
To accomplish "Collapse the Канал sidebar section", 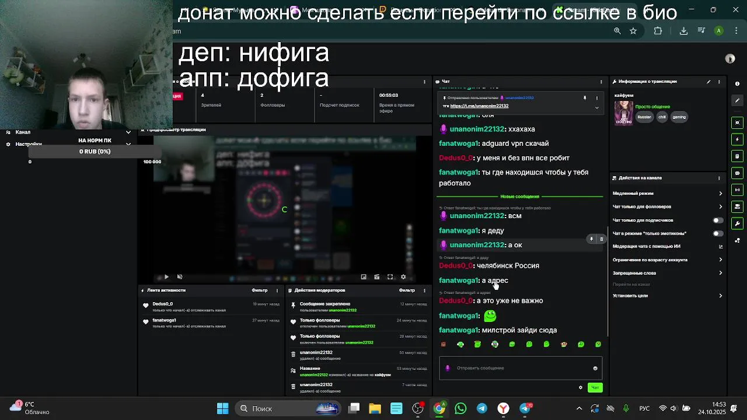I will pos(128,132).
